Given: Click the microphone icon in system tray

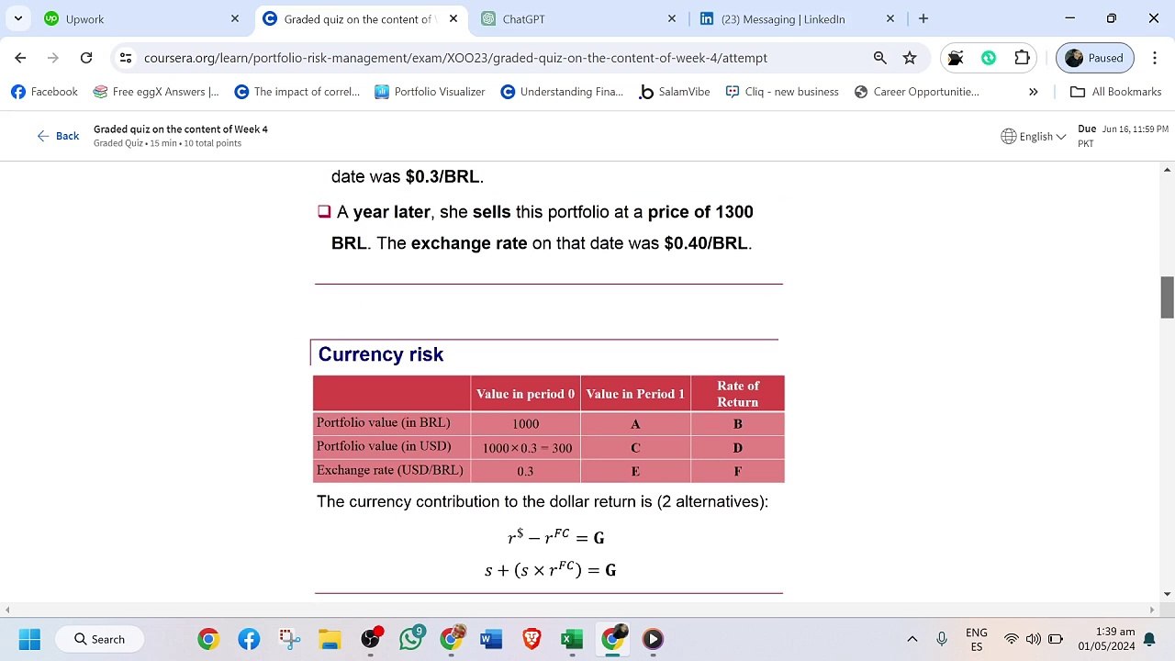Looking at the screenshot, I should coord(942,639).
